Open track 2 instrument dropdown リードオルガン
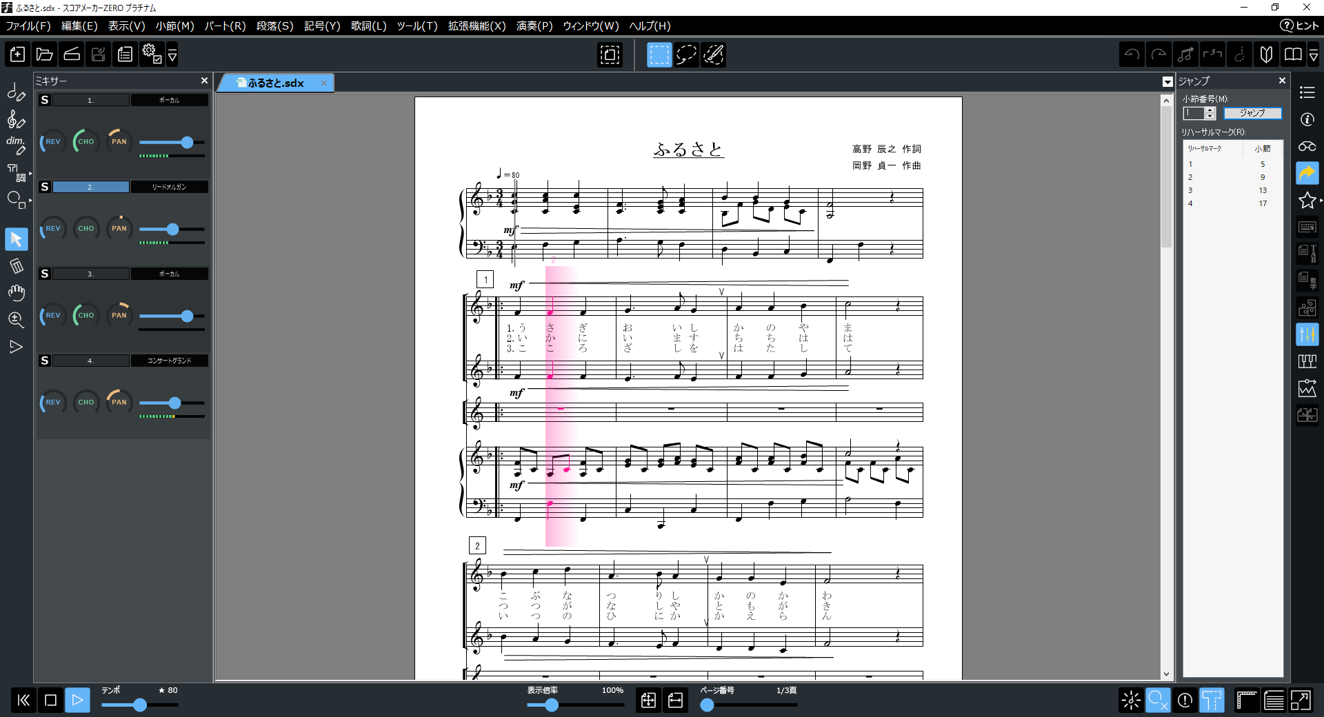 pyautogui.click(x=170, y=187)
